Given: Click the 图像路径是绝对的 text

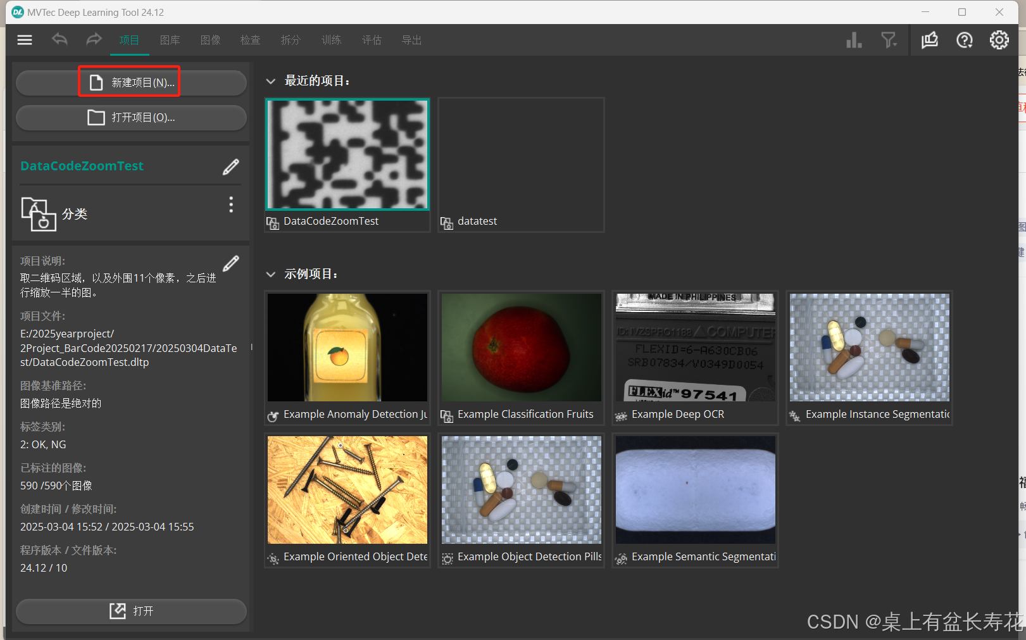Looking at the screenshot, I should click(x=61, y=403).
